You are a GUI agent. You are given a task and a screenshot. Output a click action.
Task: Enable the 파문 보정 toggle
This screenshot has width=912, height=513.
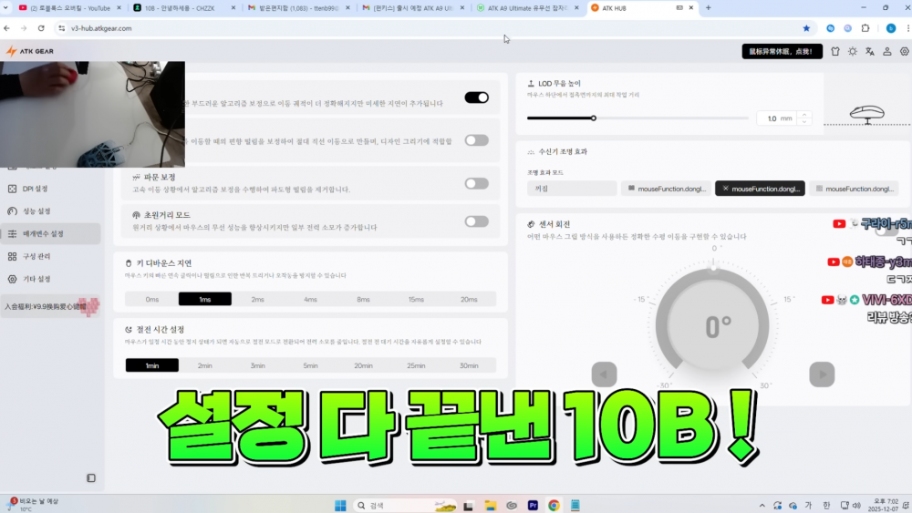click(x=476, y=183)
